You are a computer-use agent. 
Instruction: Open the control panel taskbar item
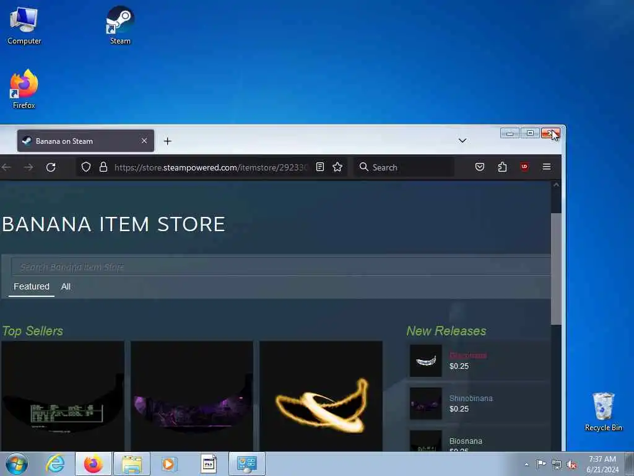(247, 464)
